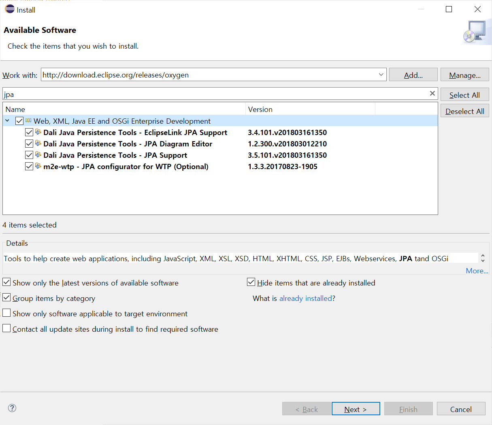Image resolution: width=492 pixels, height=425 pixels.
Task: Enable Show only software applicable to target environment
Action: tap(6, 313)
